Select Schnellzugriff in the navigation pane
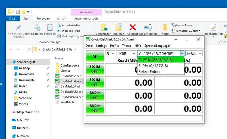Viewport: 227px width, 139px height. pyautogui.click(x=26, y=62)
